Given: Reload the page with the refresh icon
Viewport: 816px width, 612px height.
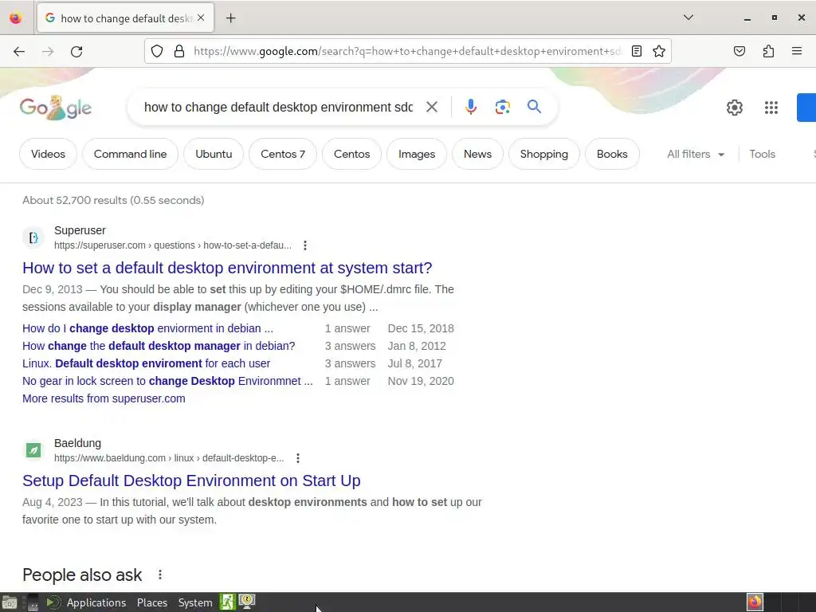Looking at the screenshot, I should coord(76,51).
